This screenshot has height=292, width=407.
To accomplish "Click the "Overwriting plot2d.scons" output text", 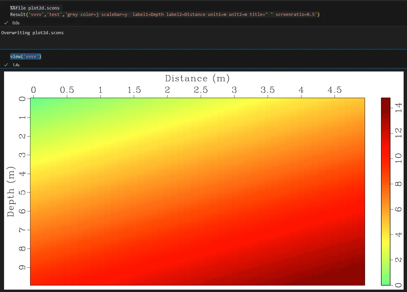I will (x=32, y=33).
